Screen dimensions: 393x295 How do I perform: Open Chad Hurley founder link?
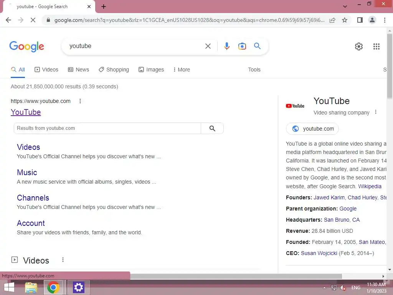[362, 197]
